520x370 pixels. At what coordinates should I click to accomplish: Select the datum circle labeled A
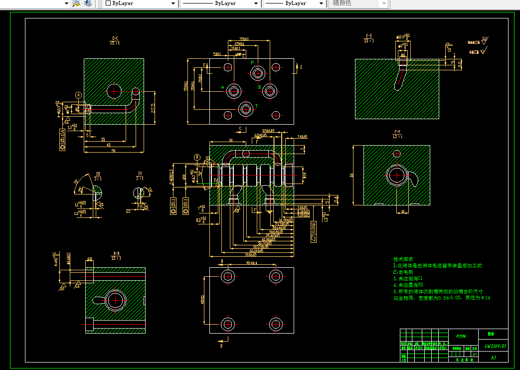point(79,95)
